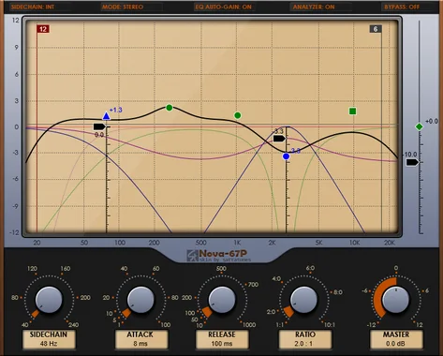This screenshot has width=443, height=356.
Task: Click the green diamond output gain handle
Action: click(420, 126)
